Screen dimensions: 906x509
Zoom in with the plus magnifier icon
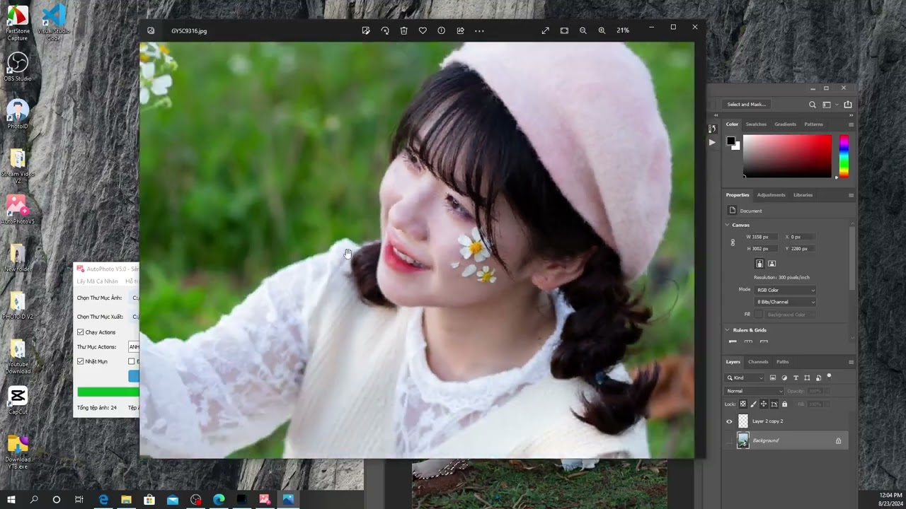[602, 30]
